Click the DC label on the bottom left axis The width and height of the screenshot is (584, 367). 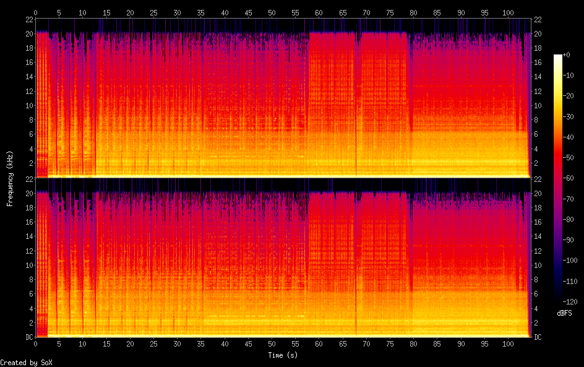pos(28,337)
